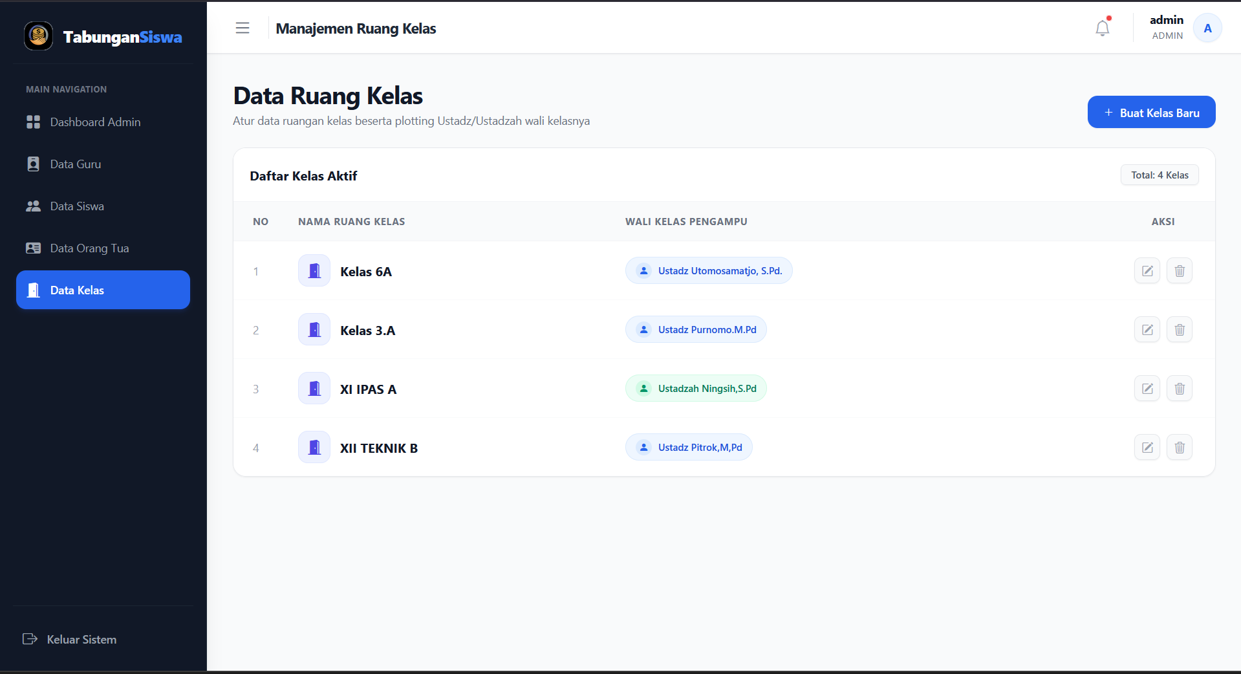Open Data Orang Tua menu

click(x=103, y=248)
